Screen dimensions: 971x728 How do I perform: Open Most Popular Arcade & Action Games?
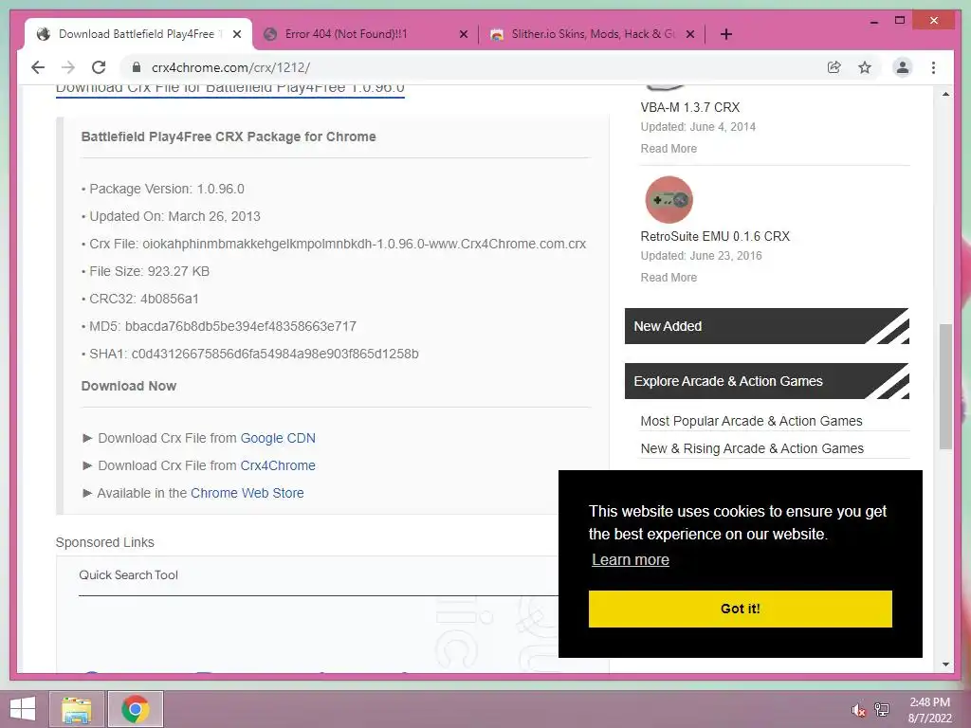[x=751, y=421]
